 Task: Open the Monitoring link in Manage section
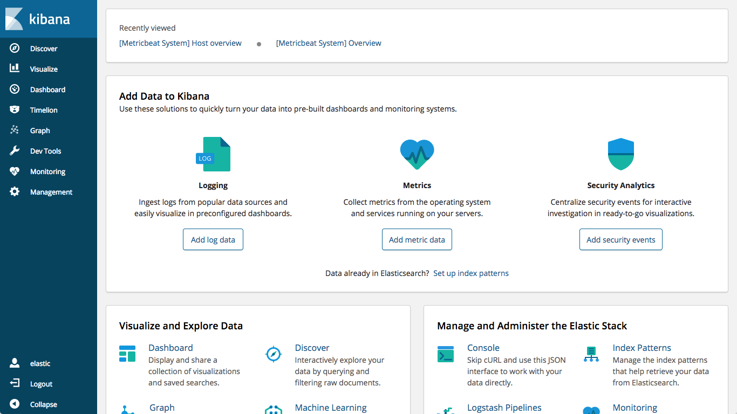[635, 408]
